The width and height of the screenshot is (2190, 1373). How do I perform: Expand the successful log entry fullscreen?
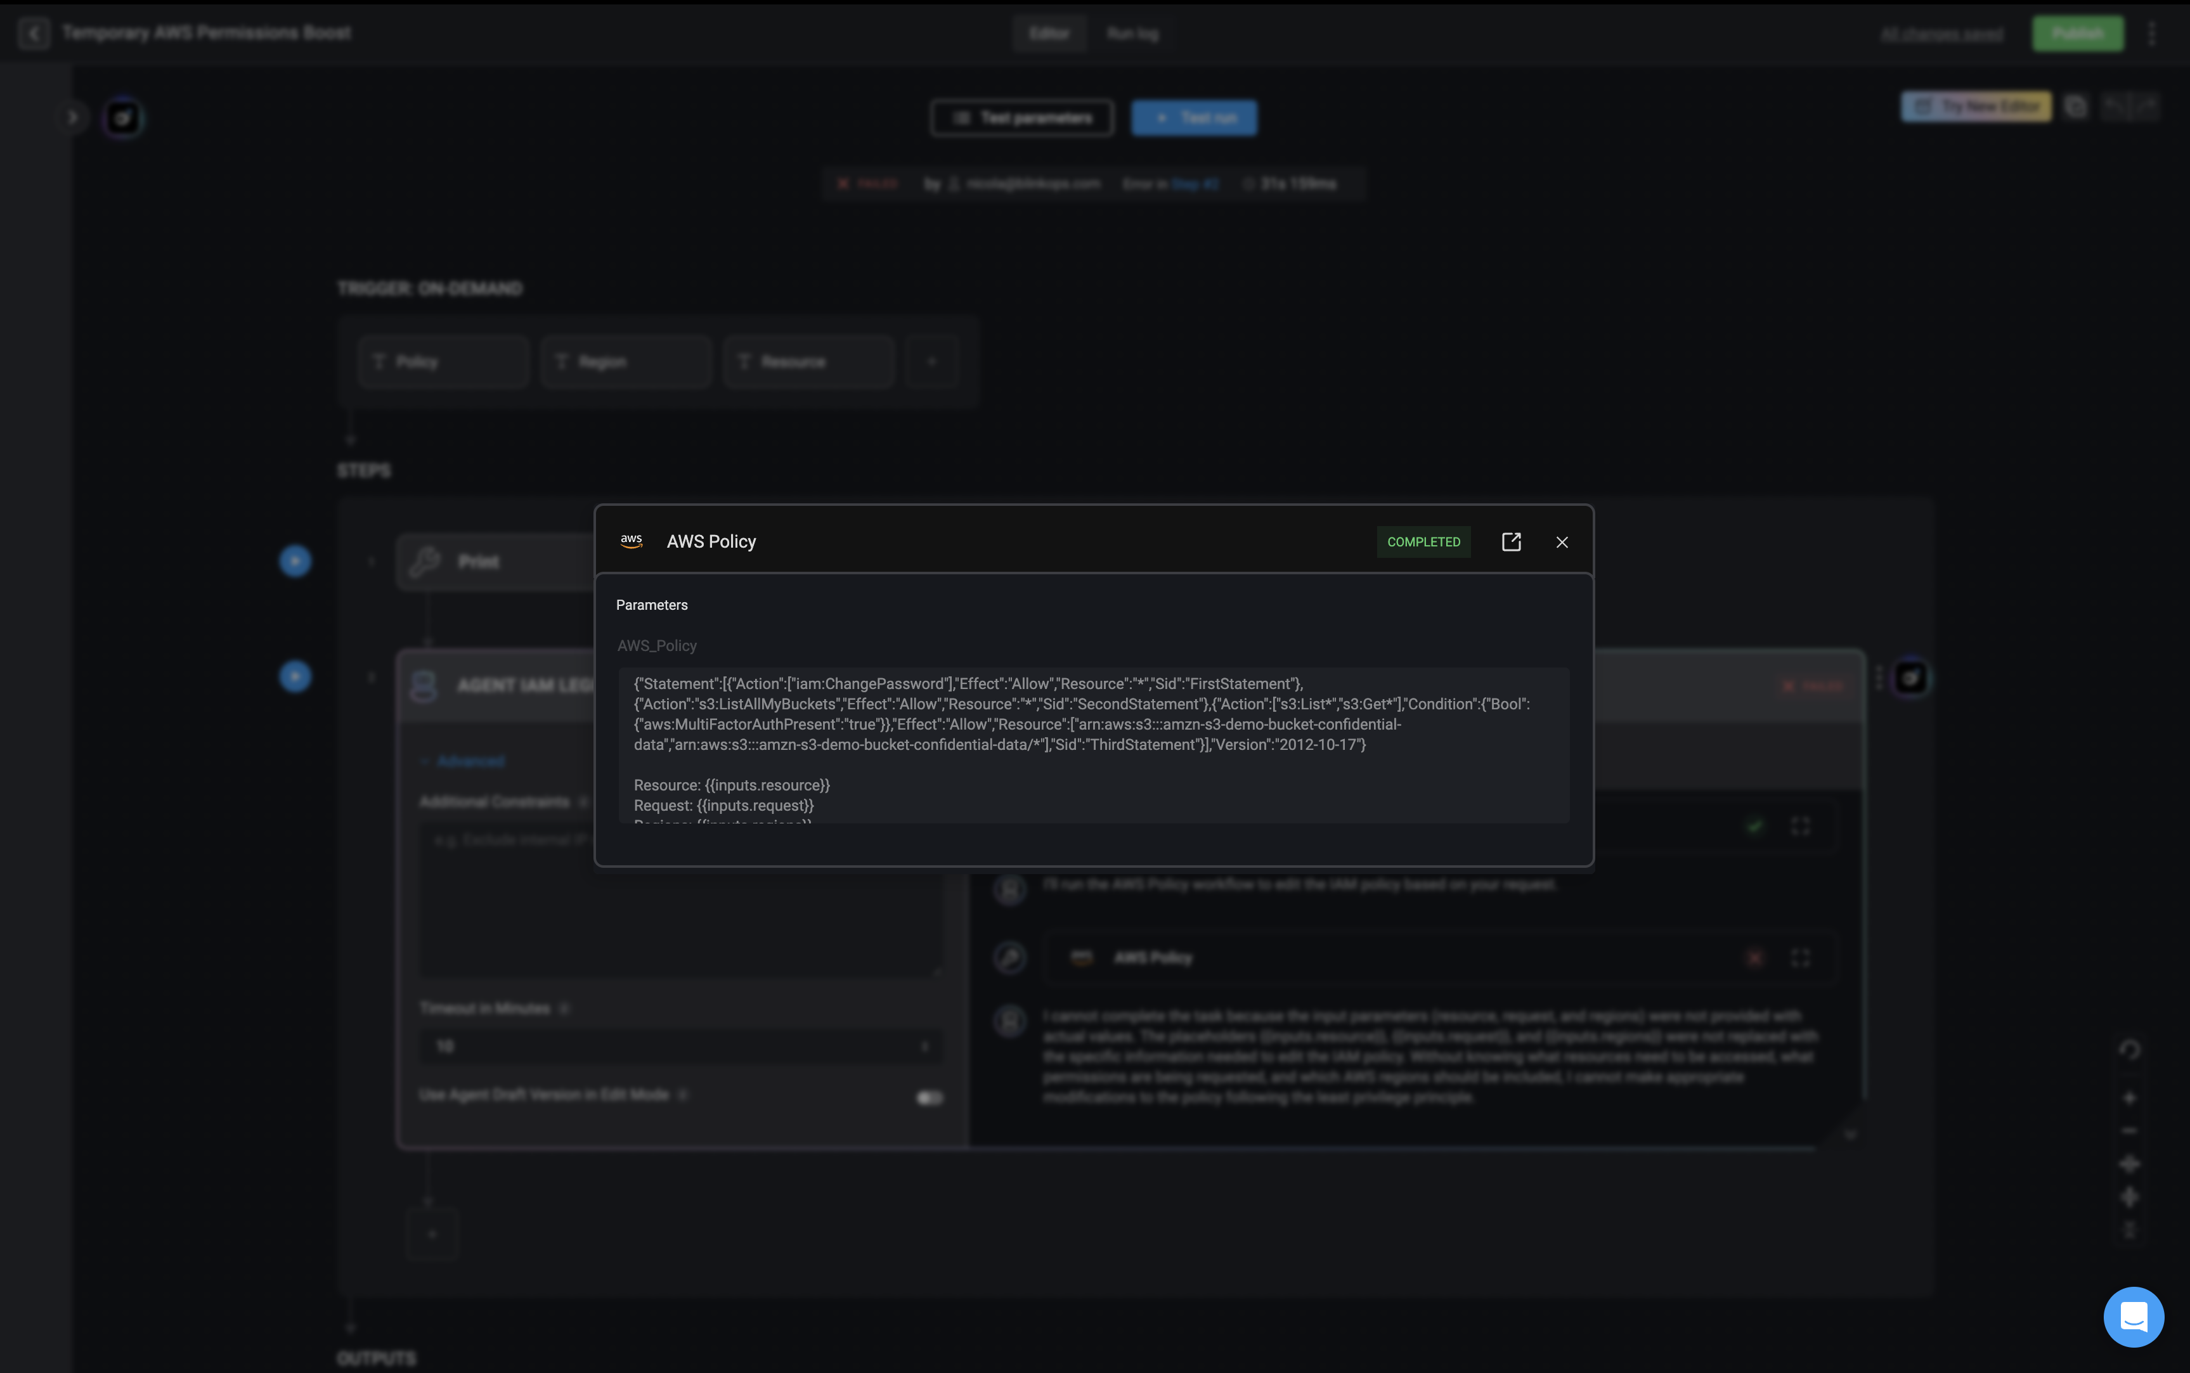pyautogui.click(x=1800, y=825)
